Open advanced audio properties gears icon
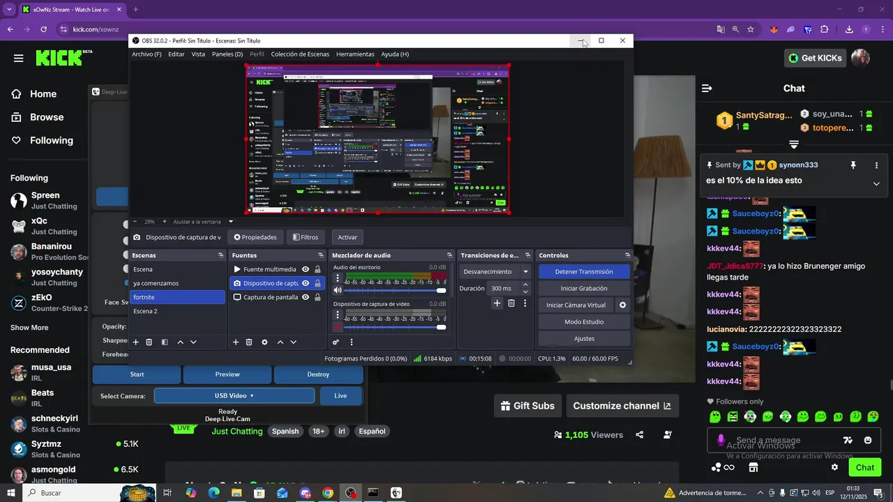Viewport: 893px width, 502px height. tap(336, 342)
